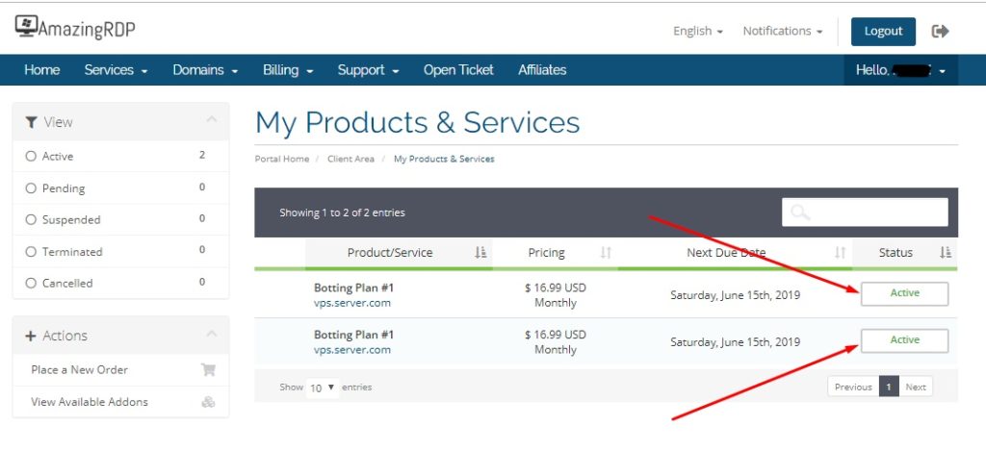Image resolution: width=986 pixels, height=450 pixels.
Task: Sort by Status column sort icon
Action: 946,253
